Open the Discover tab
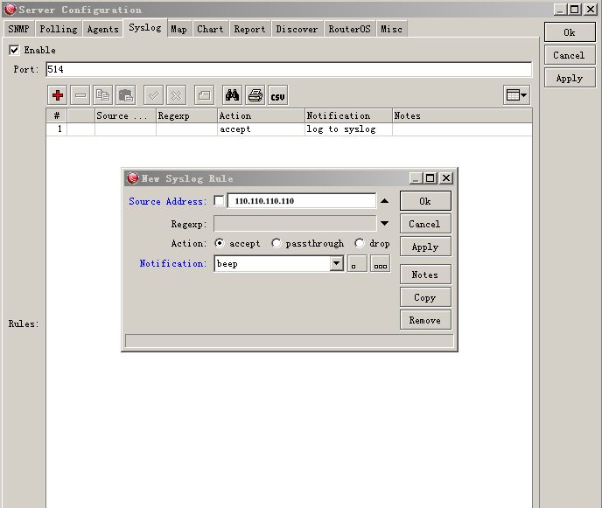 tap(297, 29)
